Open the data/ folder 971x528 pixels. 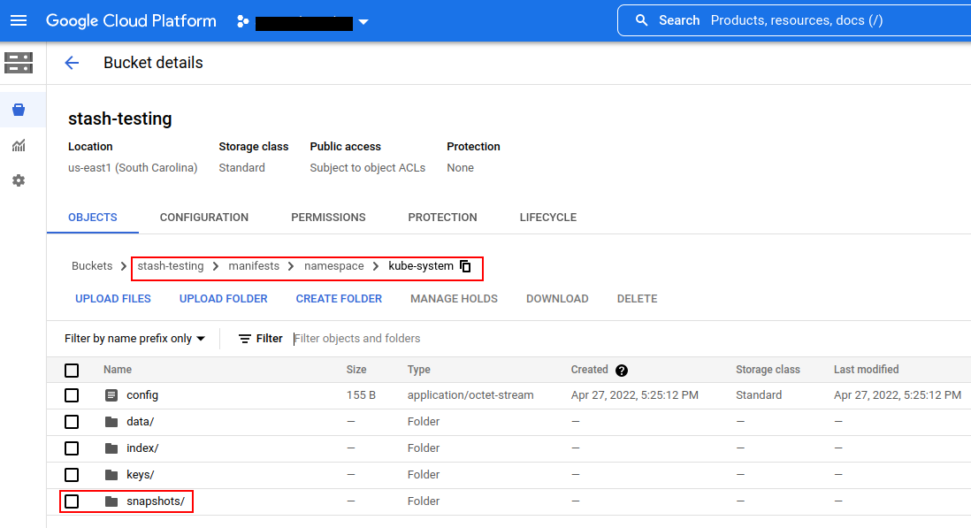[x=140, y=422]
